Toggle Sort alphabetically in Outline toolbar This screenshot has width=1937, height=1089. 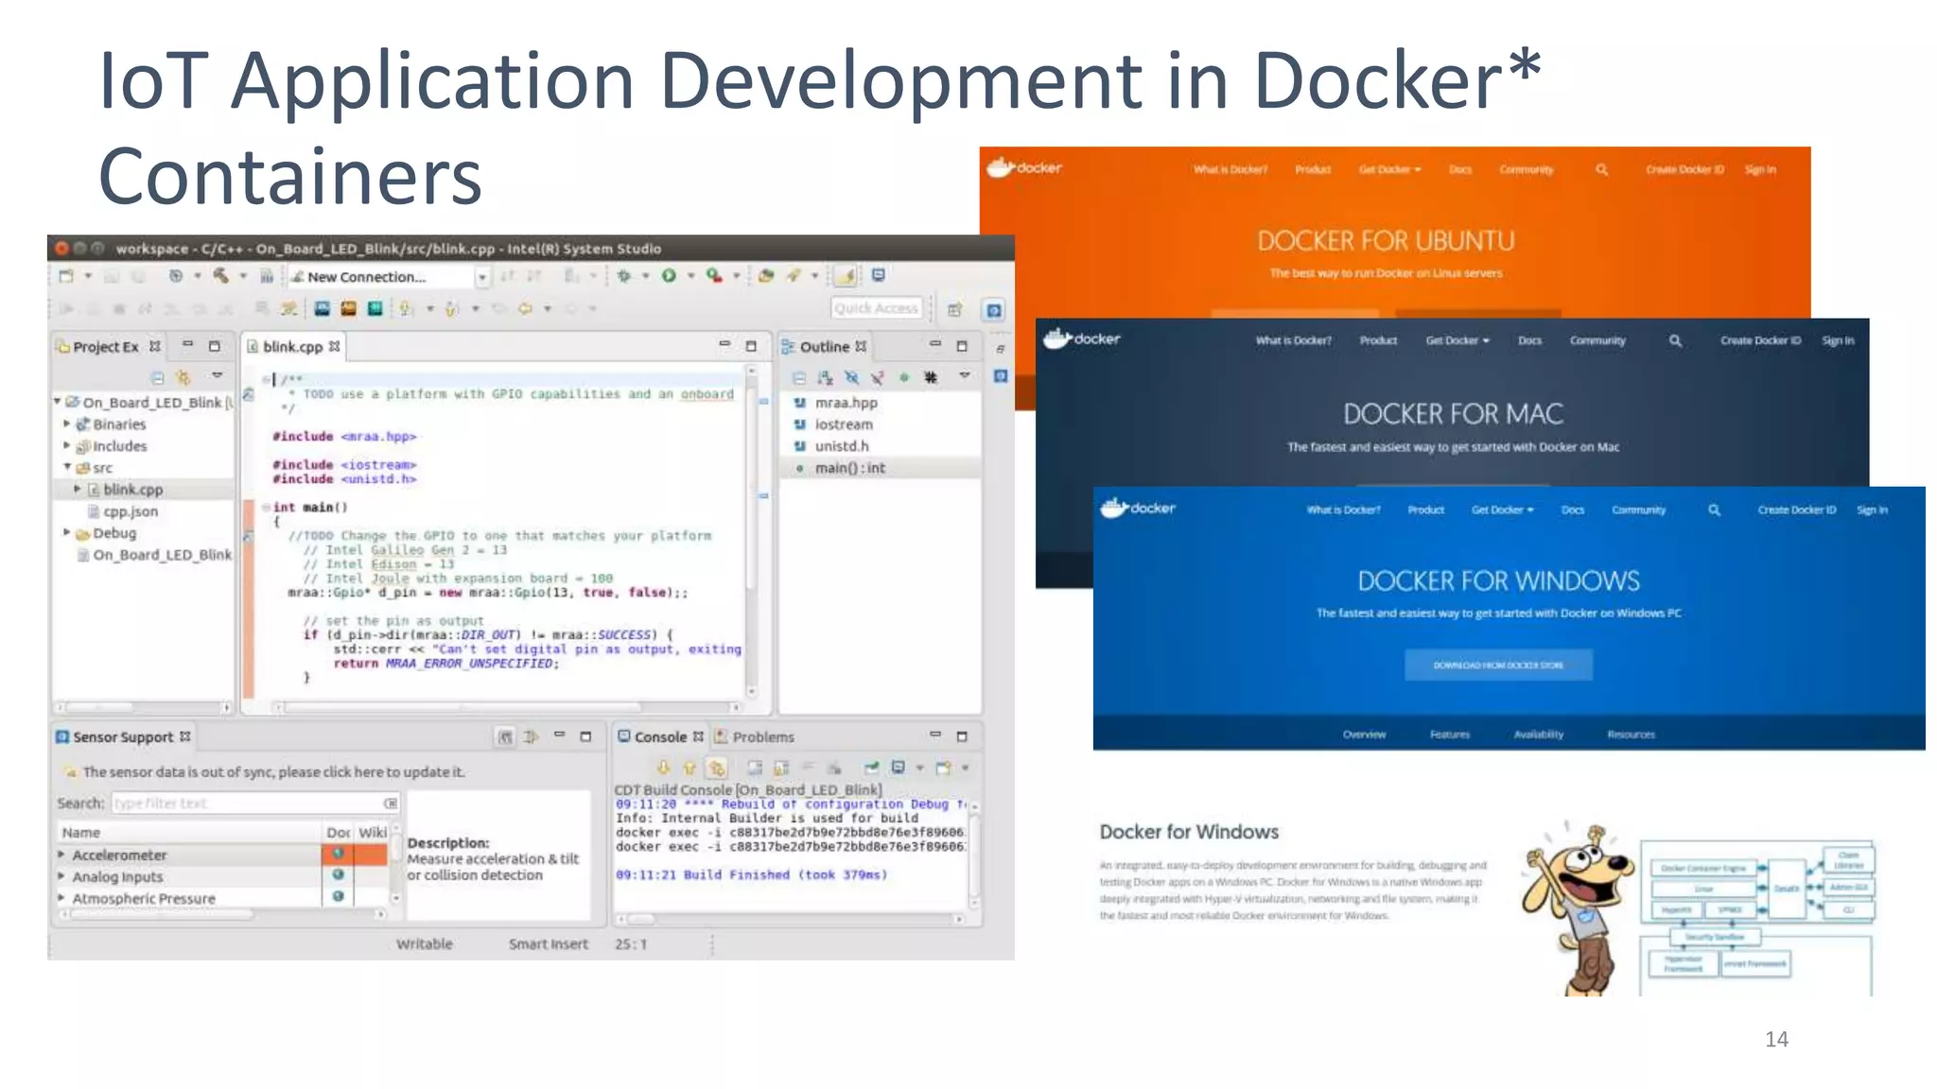826,377
